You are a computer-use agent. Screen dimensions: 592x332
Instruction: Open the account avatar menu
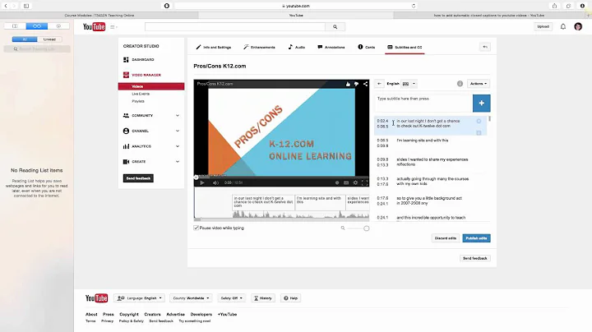[578, 26]
